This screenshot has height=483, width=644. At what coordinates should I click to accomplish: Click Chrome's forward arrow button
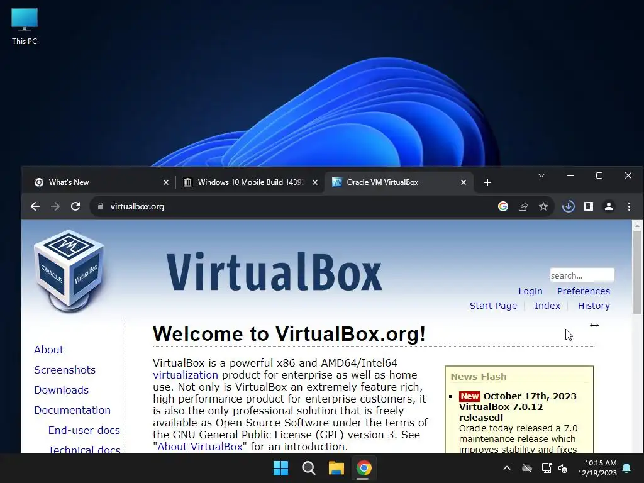tap(55, 206)
